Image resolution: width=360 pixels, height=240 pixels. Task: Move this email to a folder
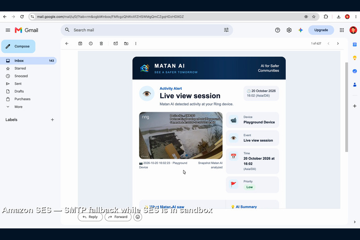pyautogui.click(x=126, y=43)
